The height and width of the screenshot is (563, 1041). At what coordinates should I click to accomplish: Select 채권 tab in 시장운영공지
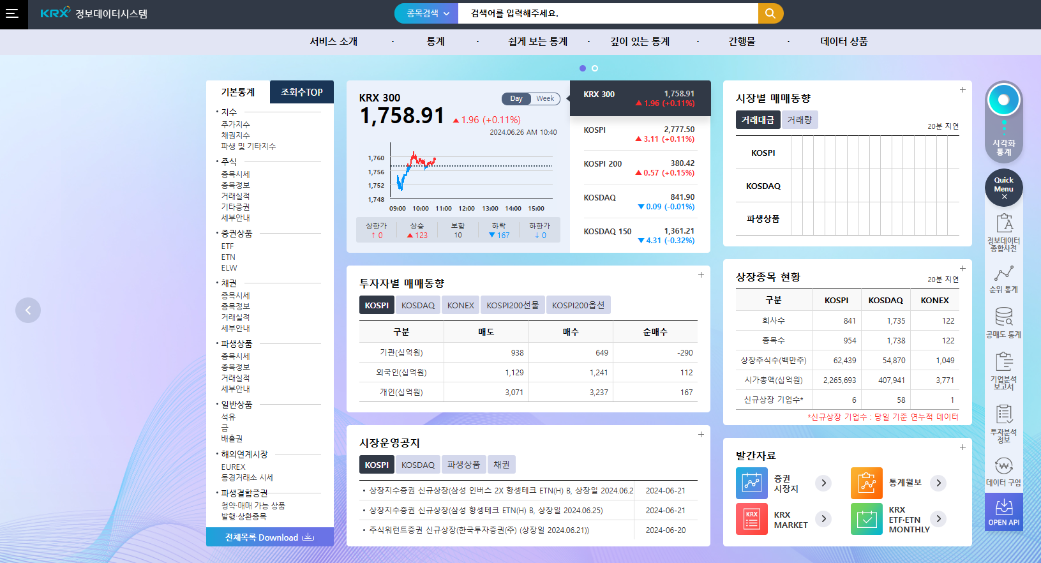502,465
